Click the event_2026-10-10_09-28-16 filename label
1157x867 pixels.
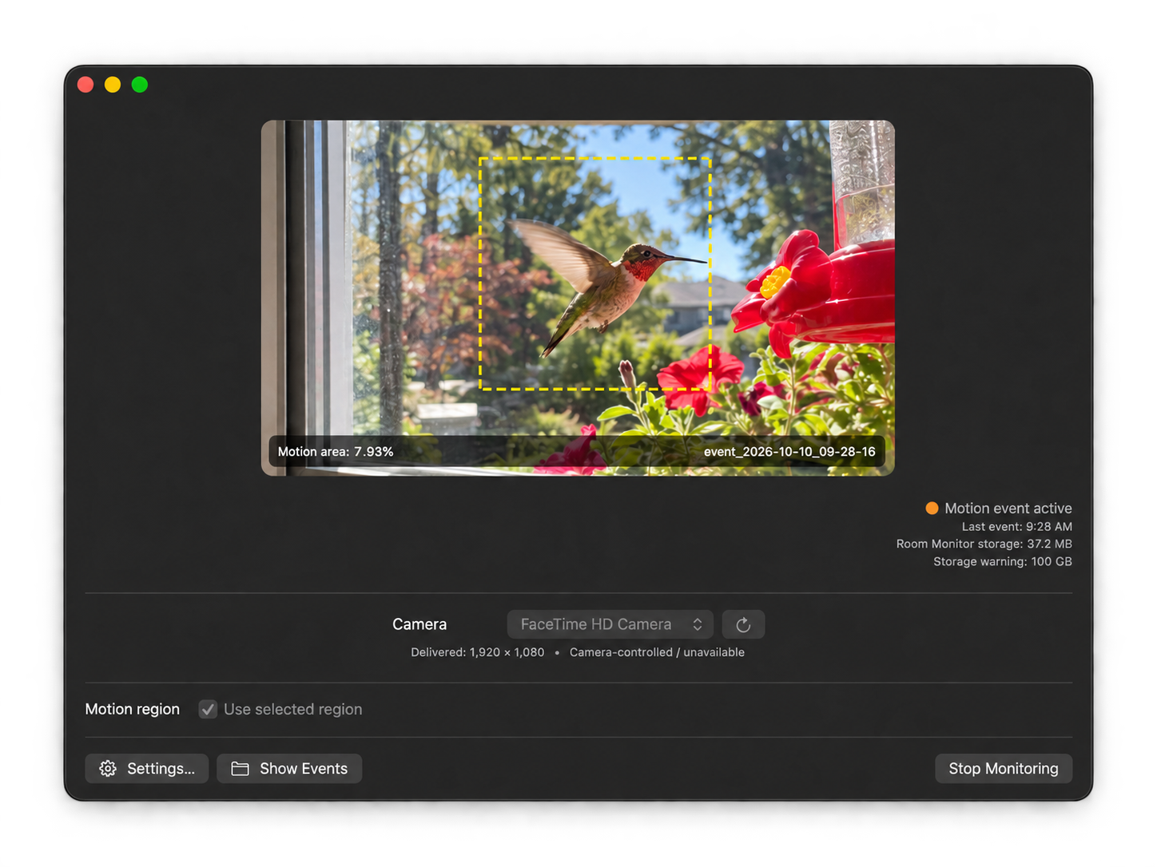tap(789, 452)
